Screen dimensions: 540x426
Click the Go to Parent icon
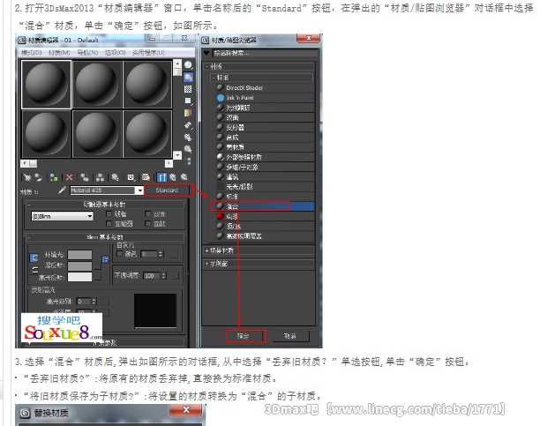pos(173,177)
